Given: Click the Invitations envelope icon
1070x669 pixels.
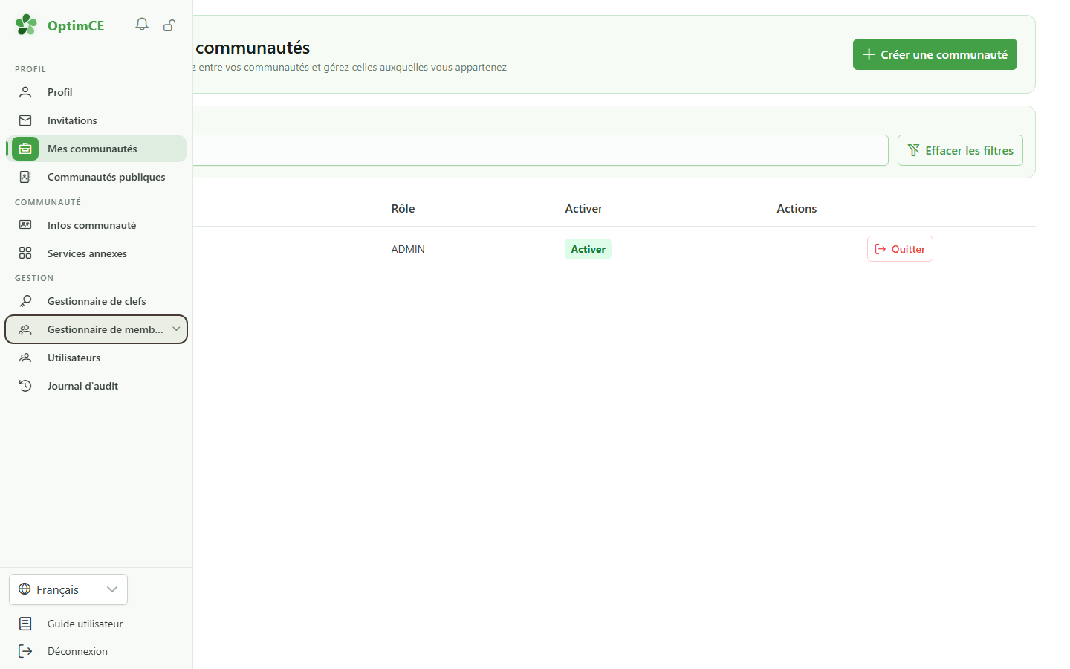Looking at the screenshot, I should pos(25,120).
